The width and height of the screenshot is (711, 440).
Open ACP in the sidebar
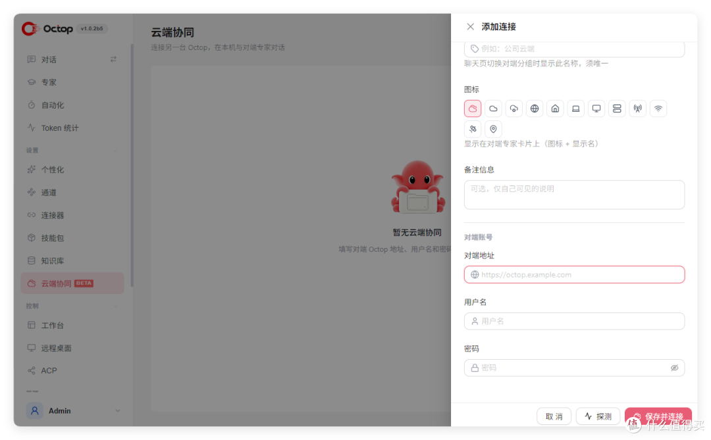click(x=72, y=371)
